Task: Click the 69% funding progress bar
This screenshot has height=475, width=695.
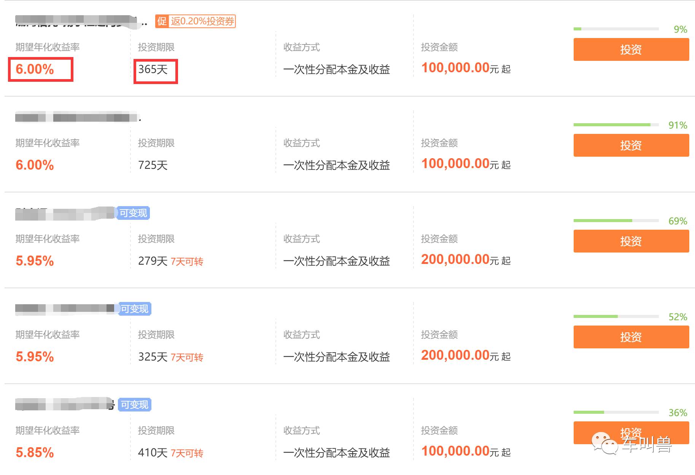Action: [x=616, y=221]
